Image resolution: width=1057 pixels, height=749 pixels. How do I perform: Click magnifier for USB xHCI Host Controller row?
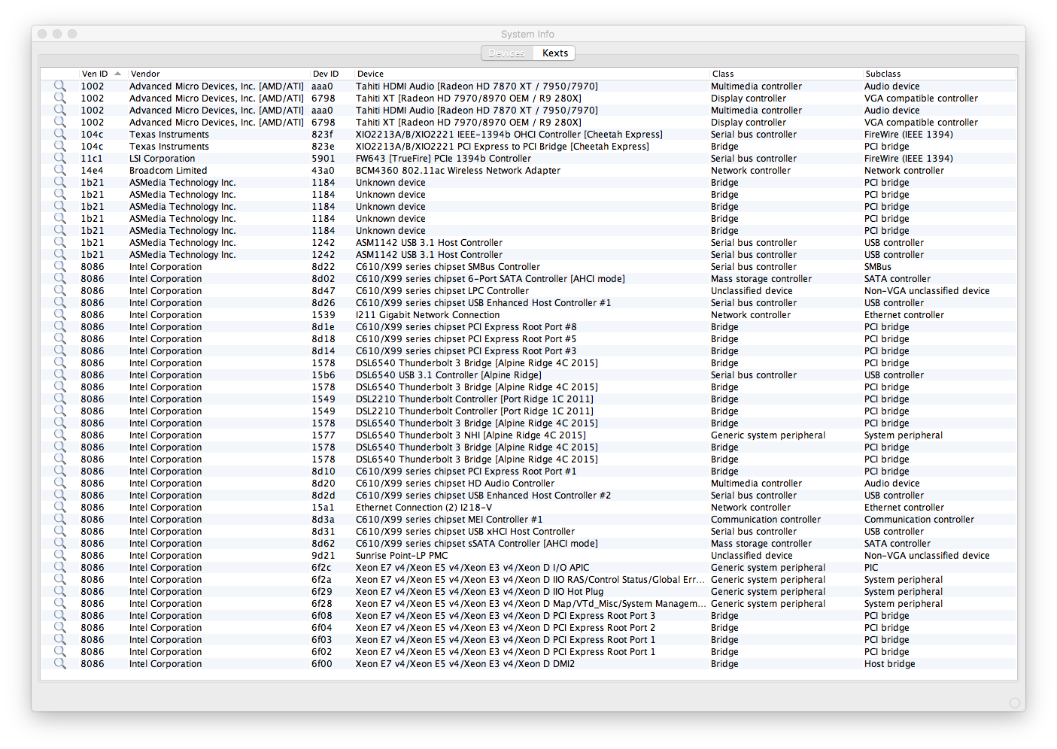[x=59, y=532]
